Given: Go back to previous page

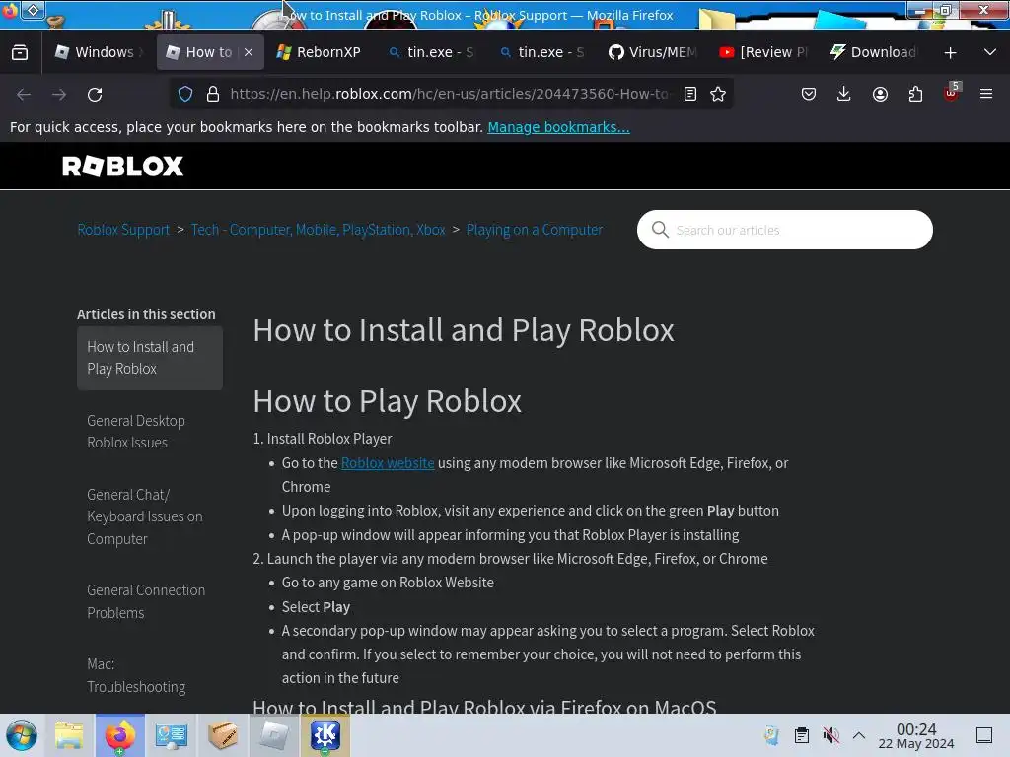Looking at the screenshot, I should pyautogui.click(x=24, y=94).
